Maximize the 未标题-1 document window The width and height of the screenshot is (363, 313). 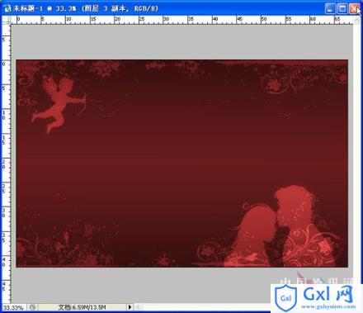(342, 8)
